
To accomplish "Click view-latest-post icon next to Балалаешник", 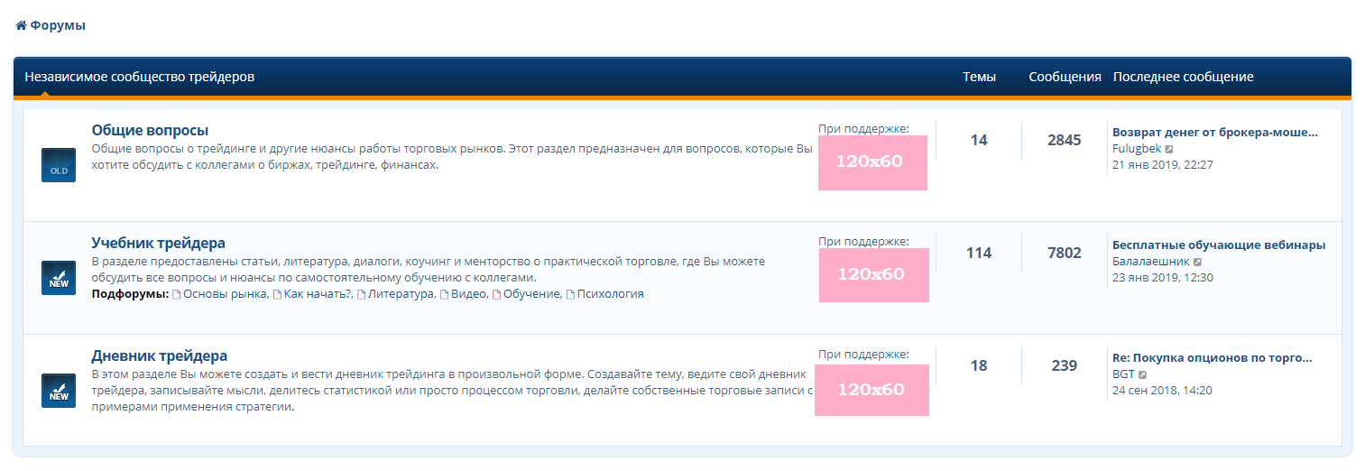I will click(1197, 262).
